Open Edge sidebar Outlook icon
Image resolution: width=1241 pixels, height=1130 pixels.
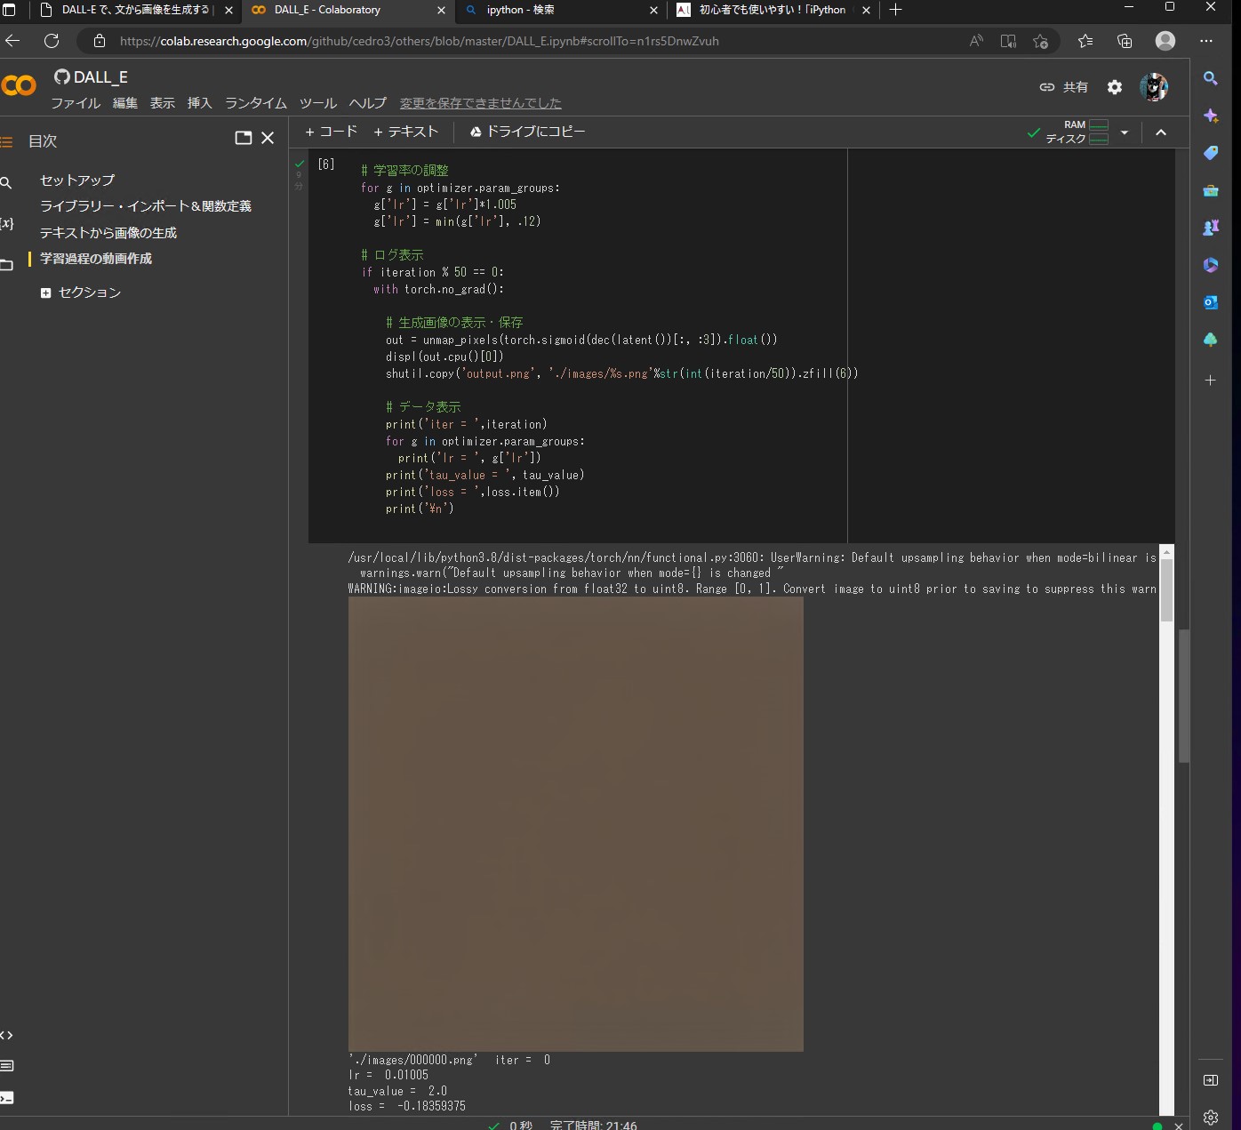pos(1210,302)
